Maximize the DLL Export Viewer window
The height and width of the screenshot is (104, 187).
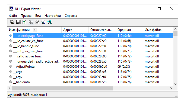pos(159,9)
